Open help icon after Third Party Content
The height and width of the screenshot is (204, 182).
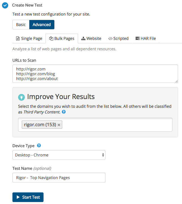pos(64,112)
